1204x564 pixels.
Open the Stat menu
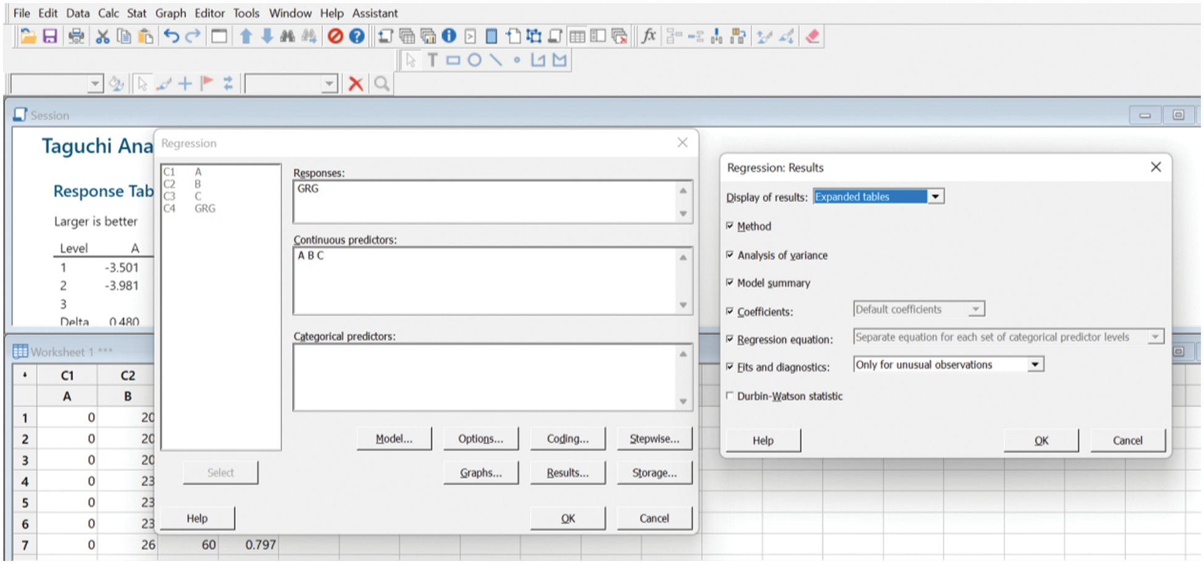(136, 13)
